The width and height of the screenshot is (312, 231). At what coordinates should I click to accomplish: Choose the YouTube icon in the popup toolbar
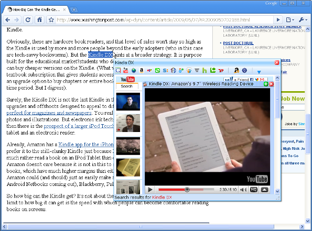tap(125, 70)
